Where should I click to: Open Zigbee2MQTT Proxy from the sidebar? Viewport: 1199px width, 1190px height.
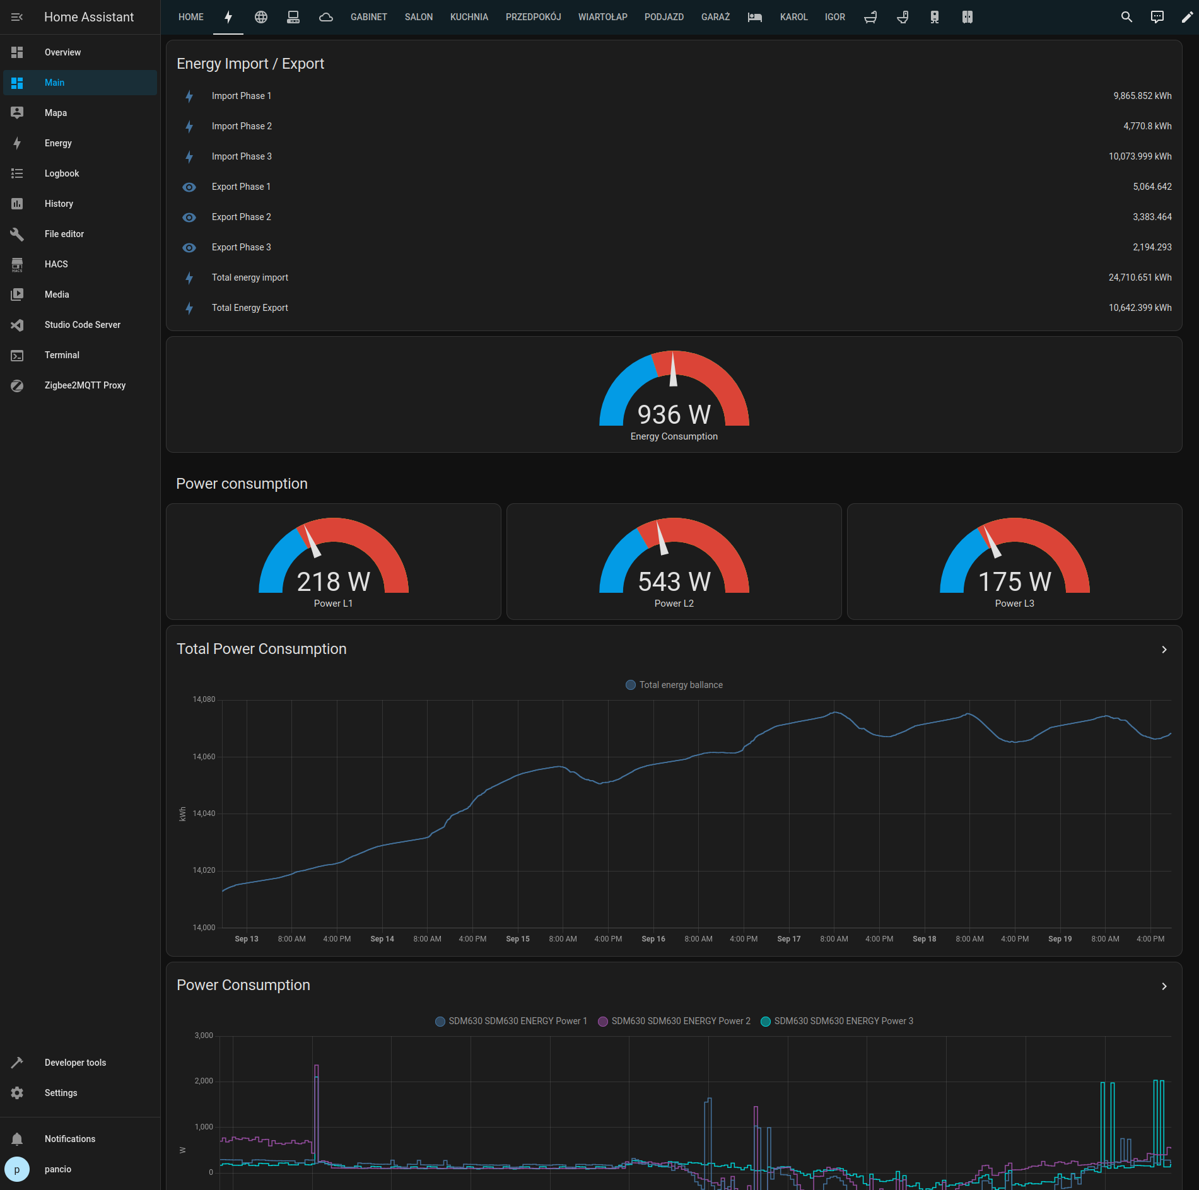pos(85,385)
